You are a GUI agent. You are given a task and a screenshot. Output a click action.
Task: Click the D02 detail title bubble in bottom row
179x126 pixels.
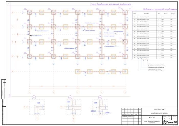100,97
